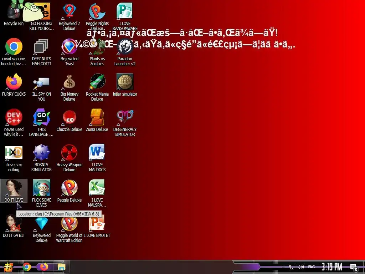Screen dimensions: 365x274
Task: Launch Bejeweled Twist shortcut
Action: pyautogui.click(x=69, y=52)
